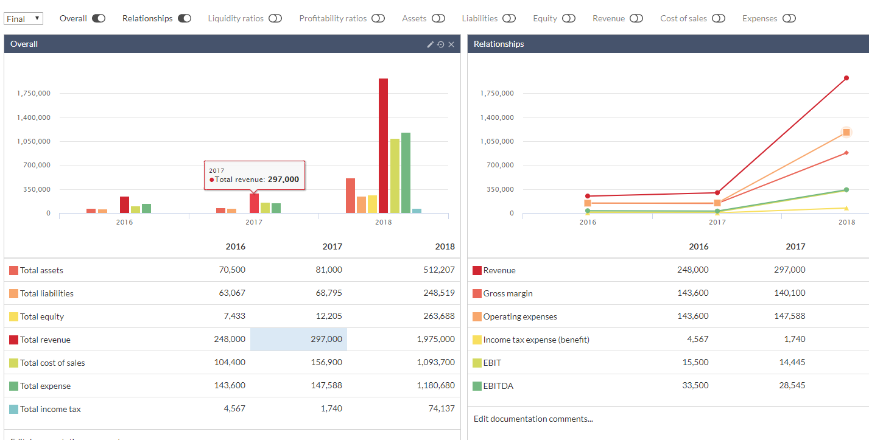The width and height of the screenshot is (869, 440).
Task: Click the 2017 EBITDA value 28,545
Action: (x=792, y=386)
